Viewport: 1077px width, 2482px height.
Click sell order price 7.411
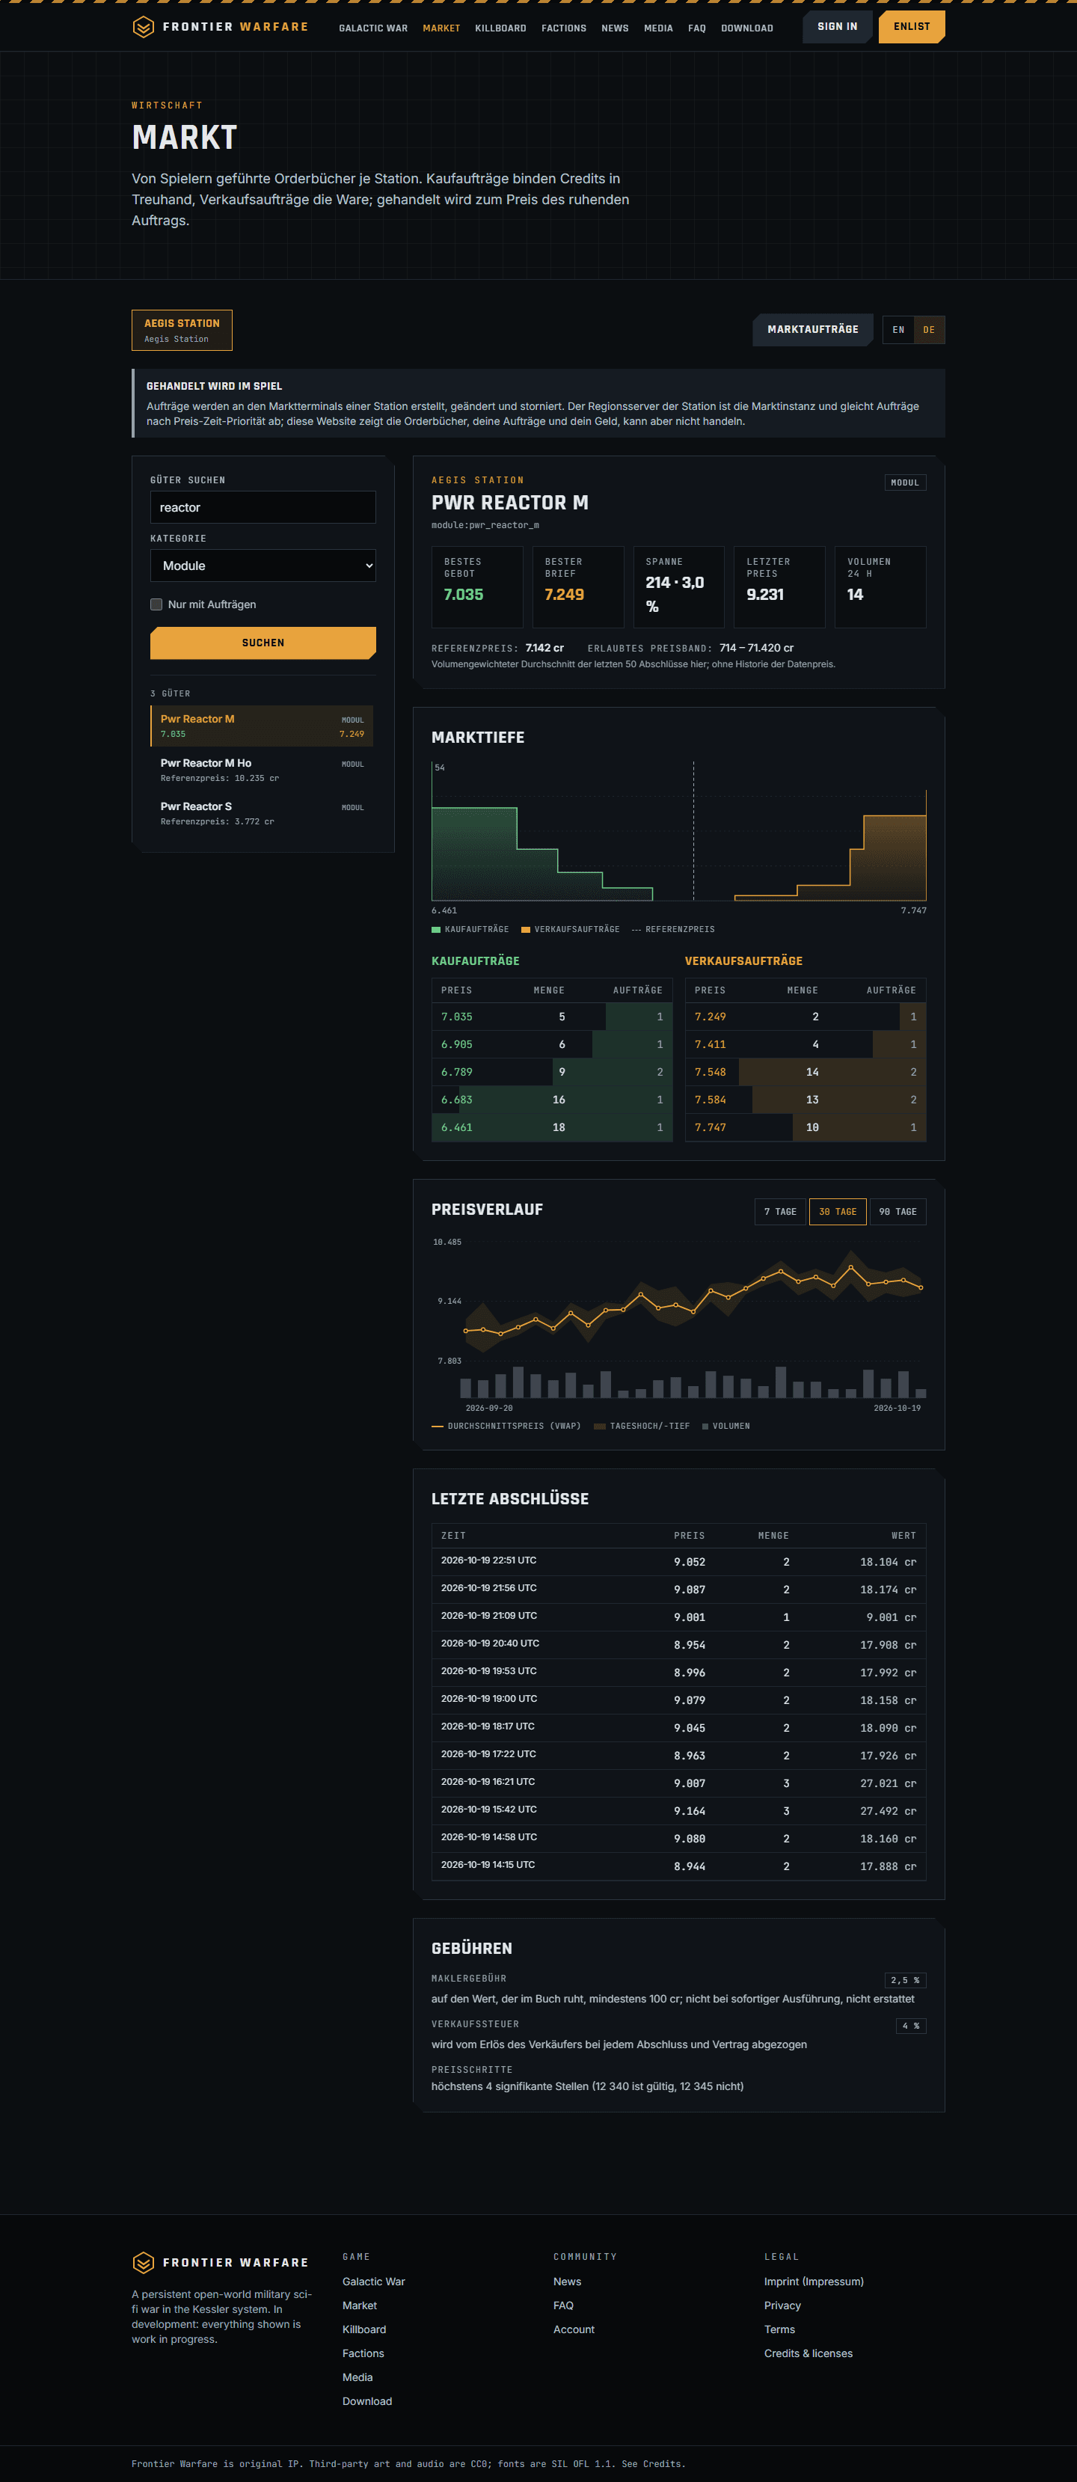point(710,1044)
